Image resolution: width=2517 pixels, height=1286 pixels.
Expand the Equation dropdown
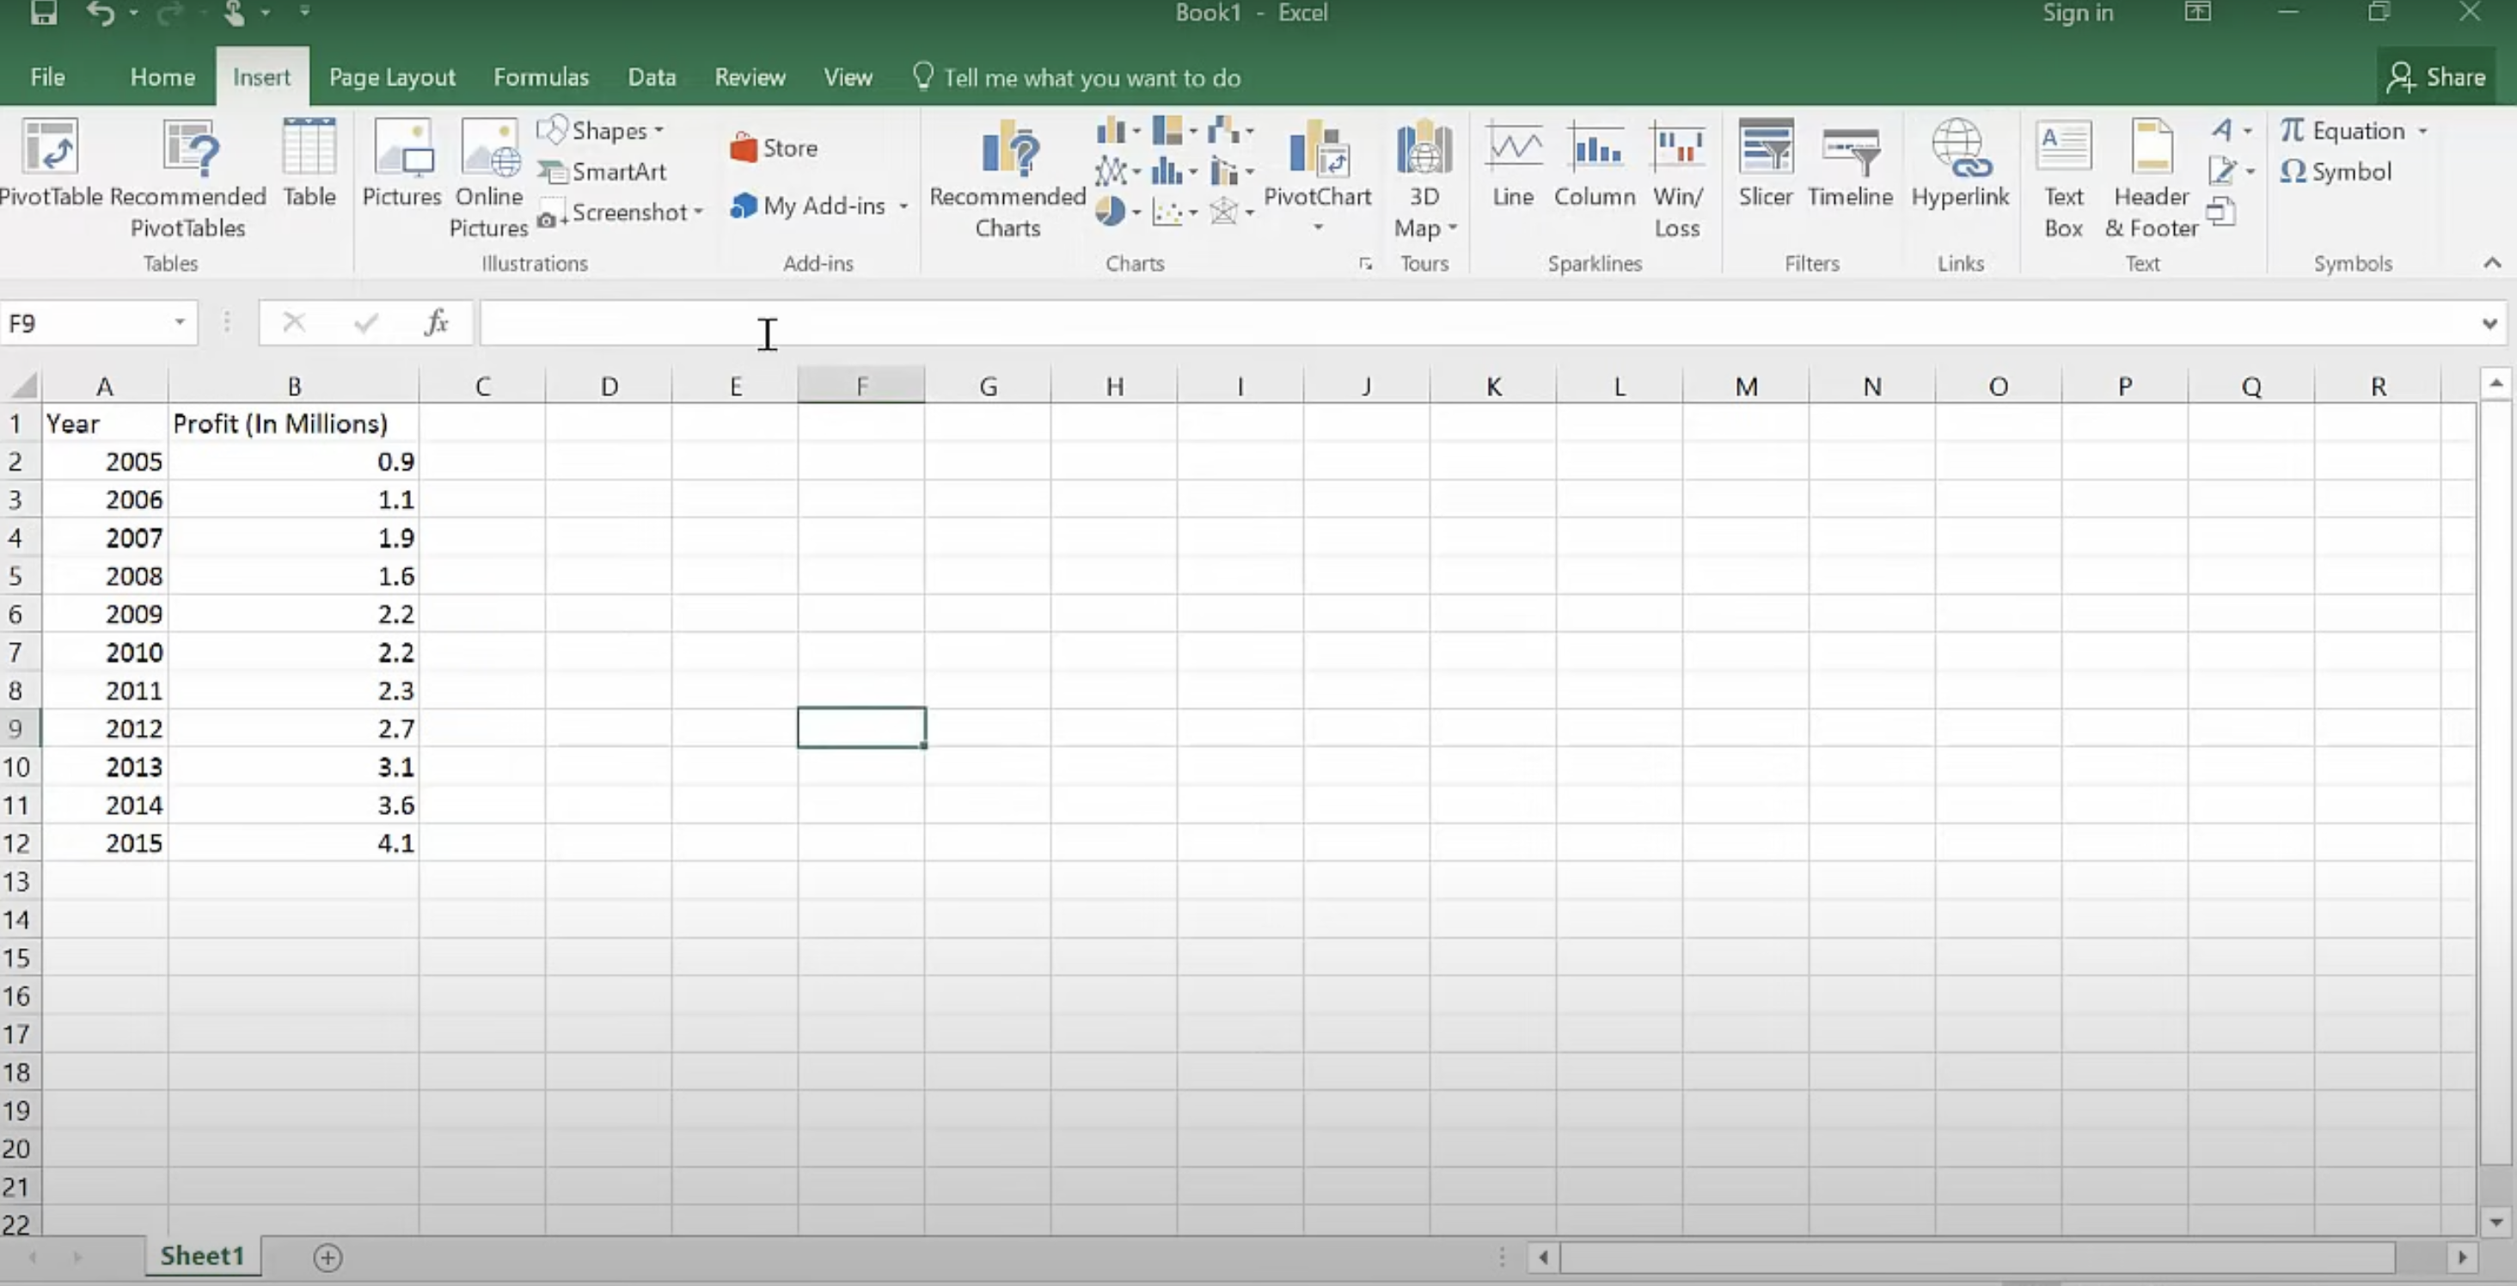coord(2422,131)
